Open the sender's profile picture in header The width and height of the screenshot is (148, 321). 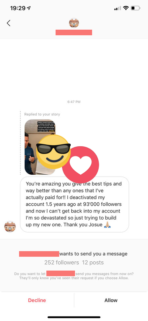click(74, 23)
